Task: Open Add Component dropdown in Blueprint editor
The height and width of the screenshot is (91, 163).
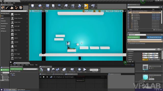Action: point(16,69)
